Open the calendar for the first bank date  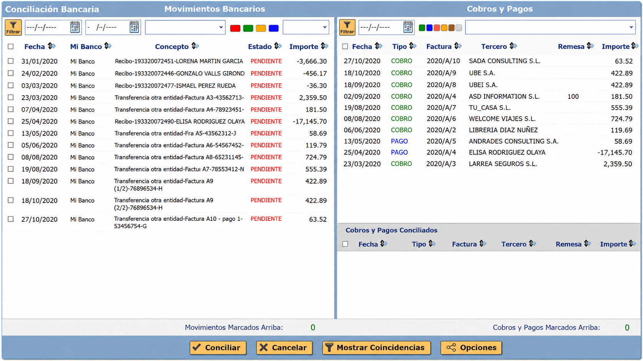point(75,27)
